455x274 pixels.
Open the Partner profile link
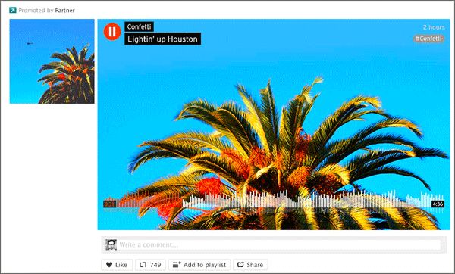click(64, 11)
